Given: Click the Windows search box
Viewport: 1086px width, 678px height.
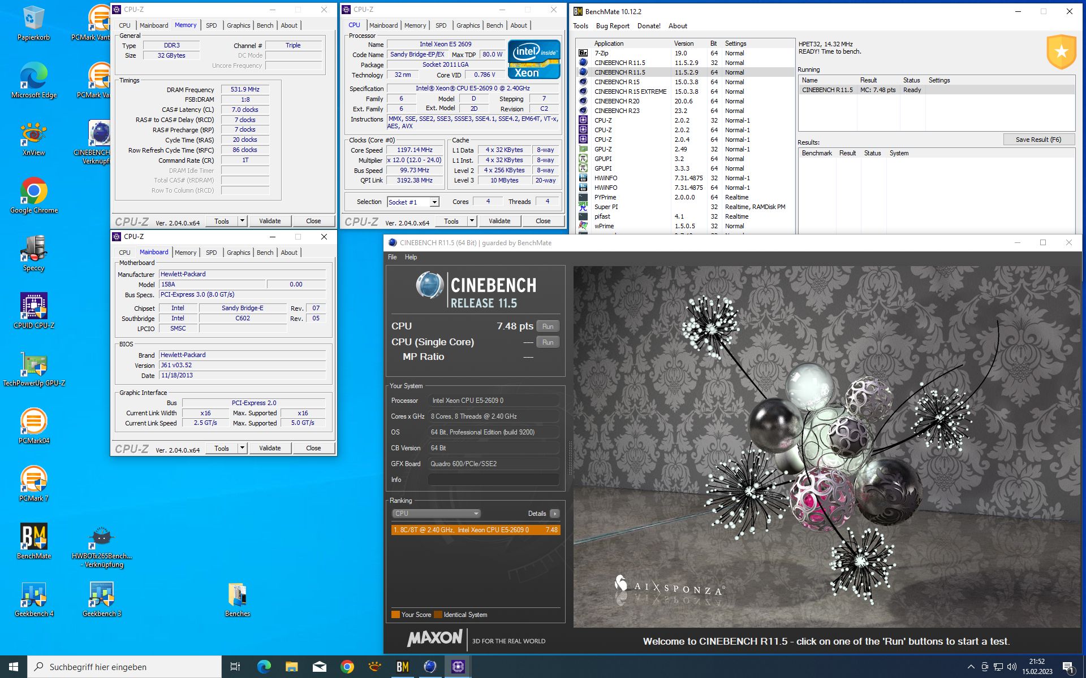Looking at the screenshot, I should click(x=124, y=667).
